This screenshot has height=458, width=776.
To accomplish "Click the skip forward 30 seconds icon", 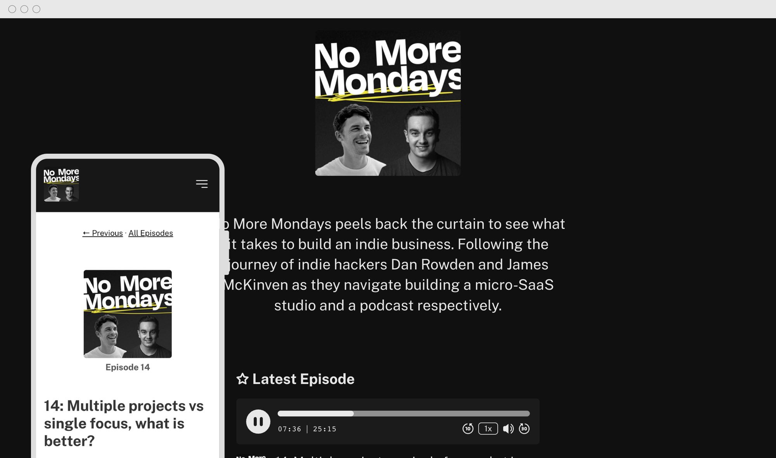I will point(524,429).
